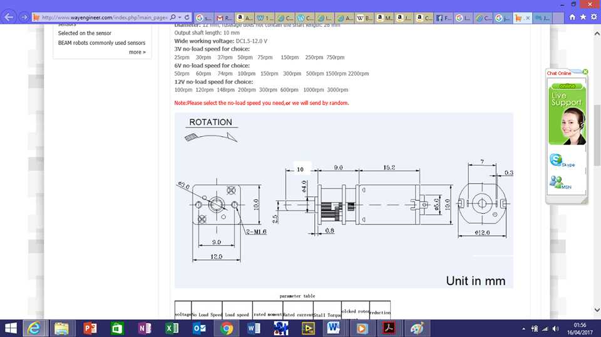Open Paint palette icon on taskbar

pos(417,328)
